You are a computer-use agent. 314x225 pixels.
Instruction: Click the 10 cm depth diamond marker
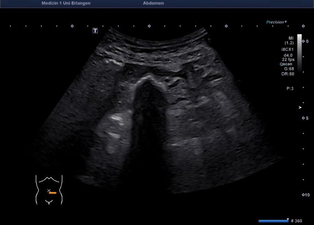tap(303, 195)
